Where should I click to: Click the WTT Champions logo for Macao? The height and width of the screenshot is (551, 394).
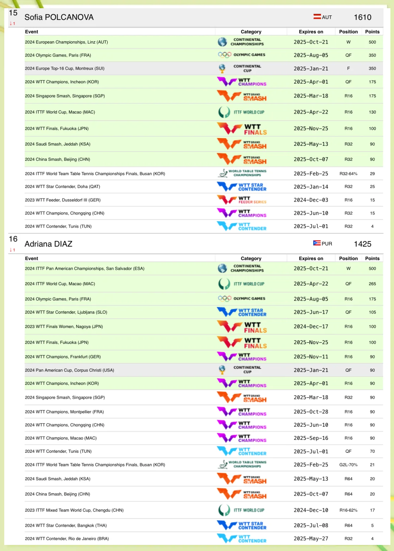(242, 438)
